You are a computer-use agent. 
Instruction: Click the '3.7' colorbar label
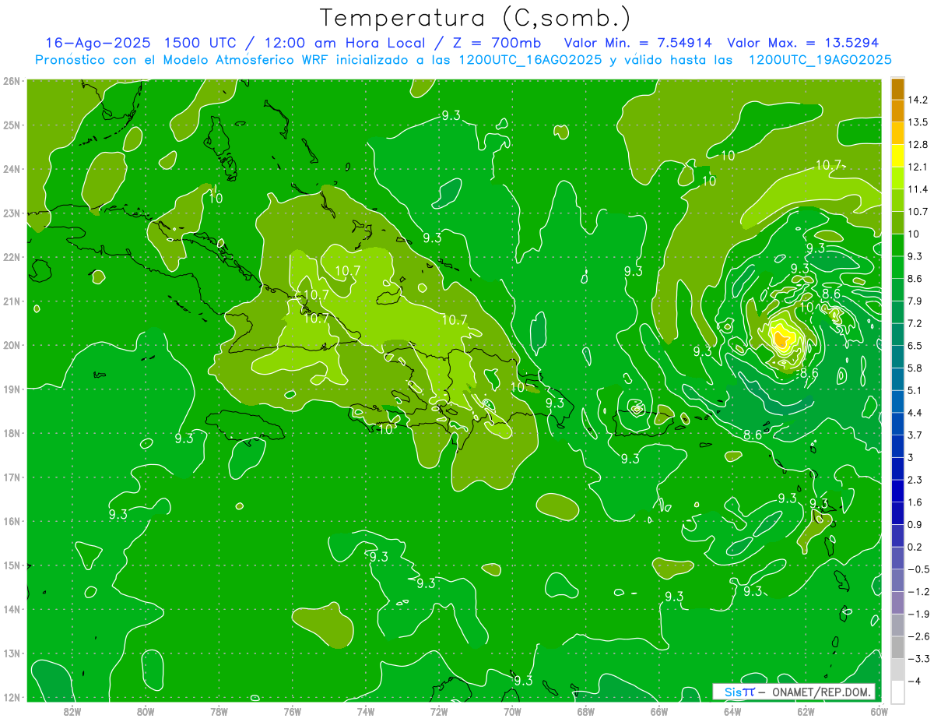(x=915, y=435)
